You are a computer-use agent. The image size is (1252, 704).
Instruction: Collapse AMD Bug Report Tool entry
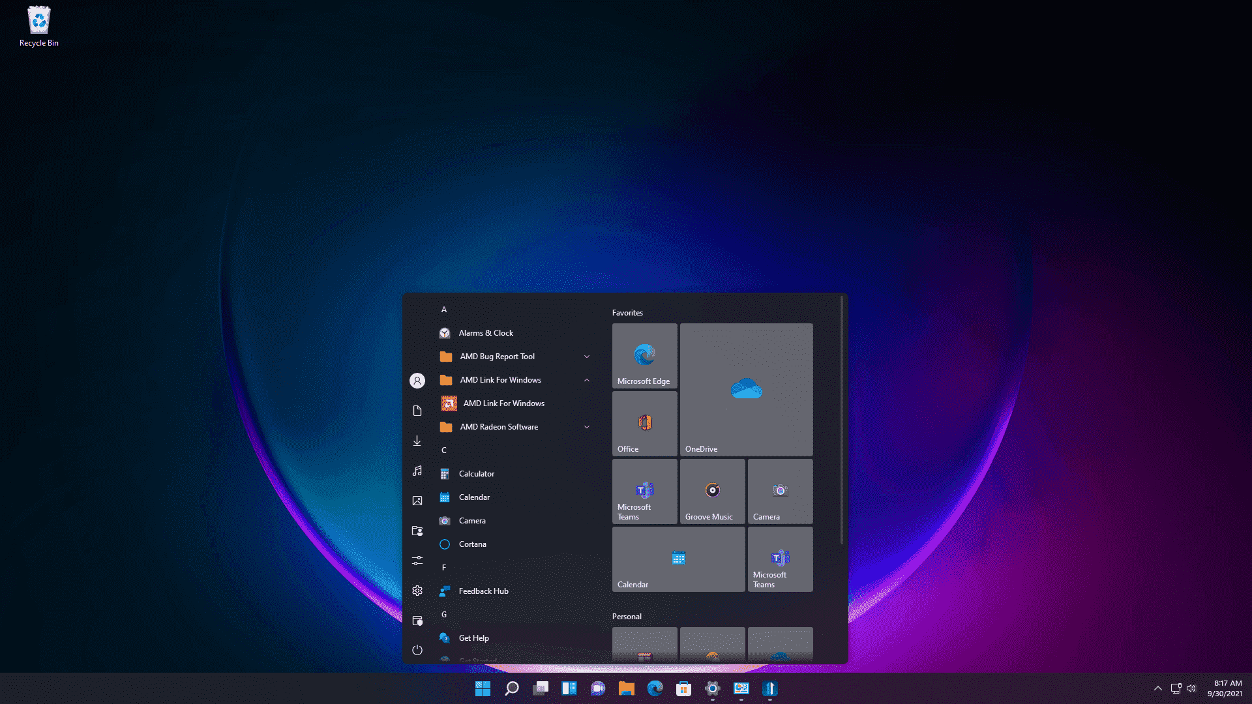pyautogui.click(x=586, y=356)
